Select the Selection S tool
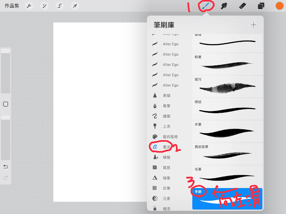The width and height of the screenshot is (286, 214). tap(59, 6)
